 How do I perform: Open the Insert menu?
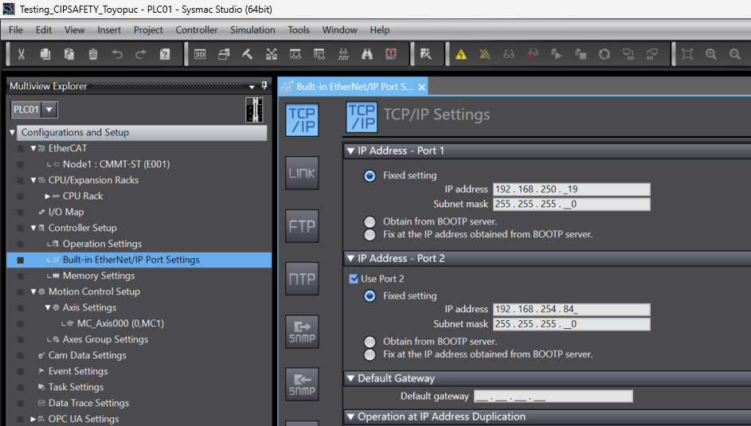(x=109, y=29)
